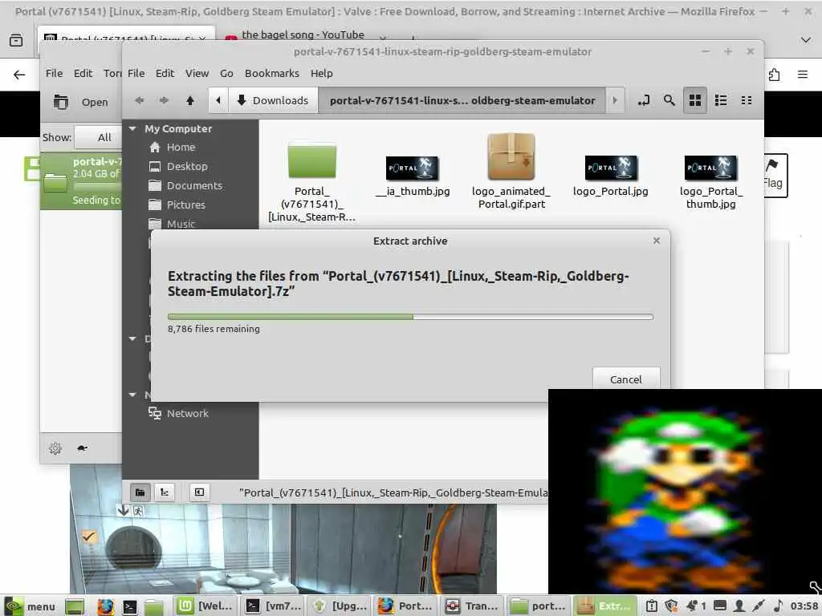This screenshot has width=822, height=616.
Task: Click the portal-v-7671541 path button
Action: pos(462,100)
